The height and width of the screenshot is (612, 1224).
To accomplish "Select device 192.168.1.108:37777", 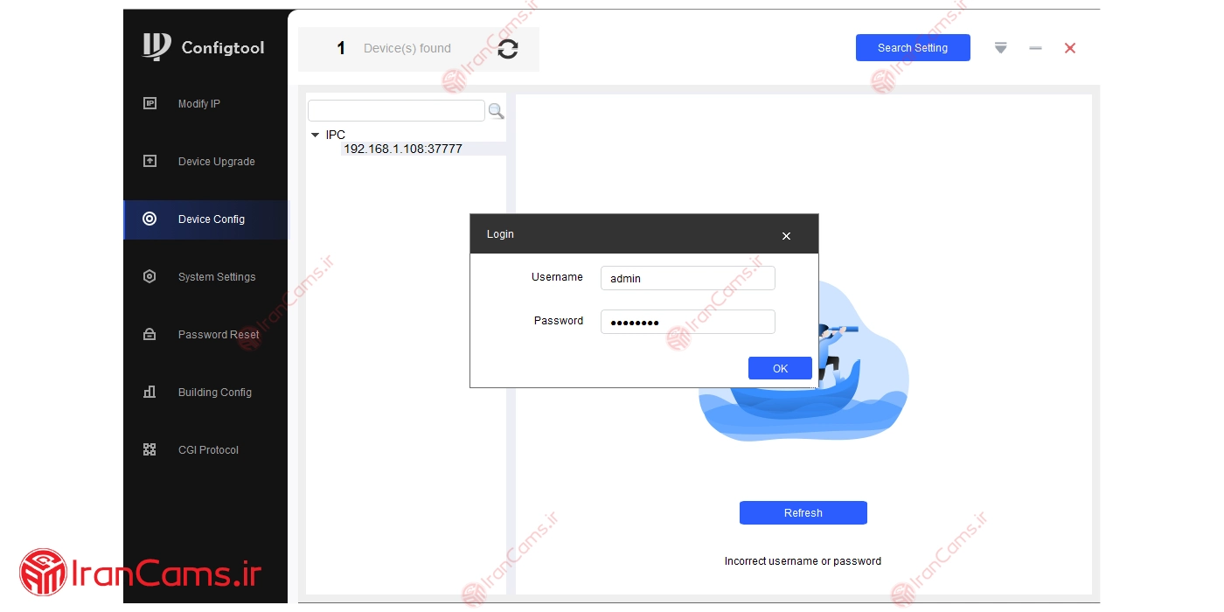I will tap(403, 149).
